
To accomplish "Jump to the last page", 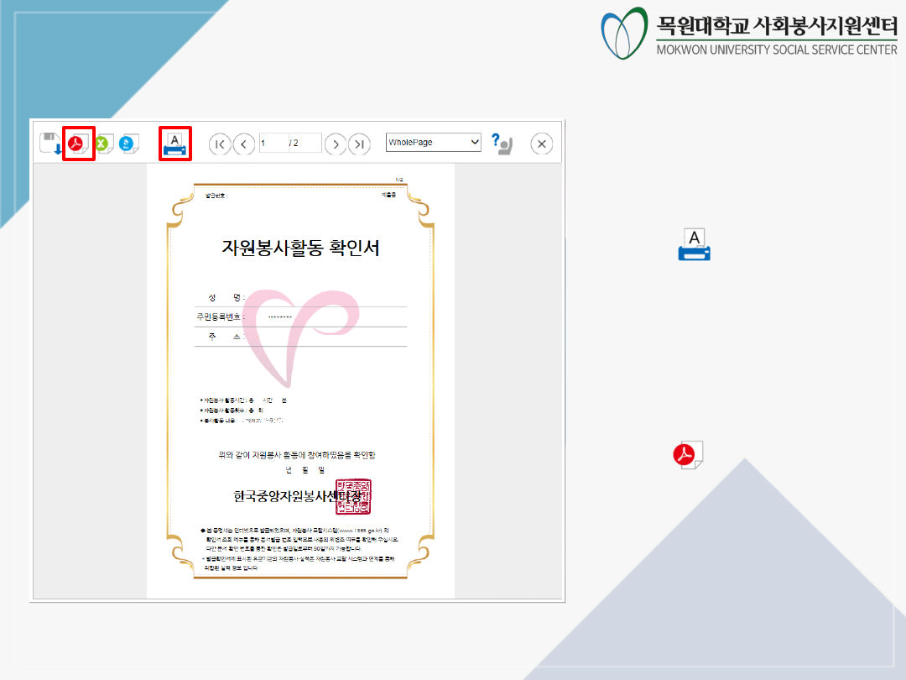I will coord(360,144).
